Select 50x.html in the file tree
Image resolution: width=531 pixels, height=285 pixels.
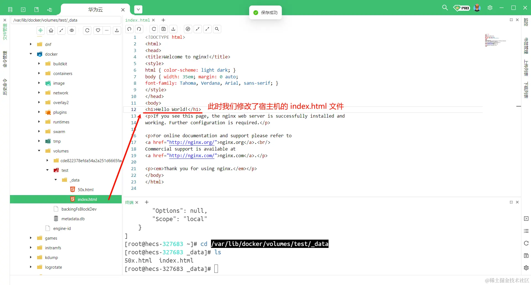85,190
